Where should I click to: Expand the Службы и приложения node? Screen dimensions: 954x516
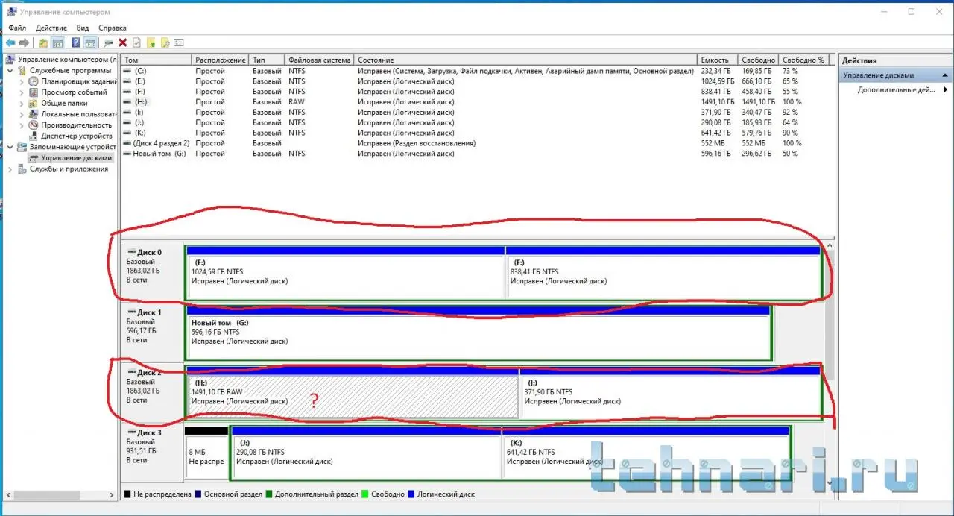[11, 169]
